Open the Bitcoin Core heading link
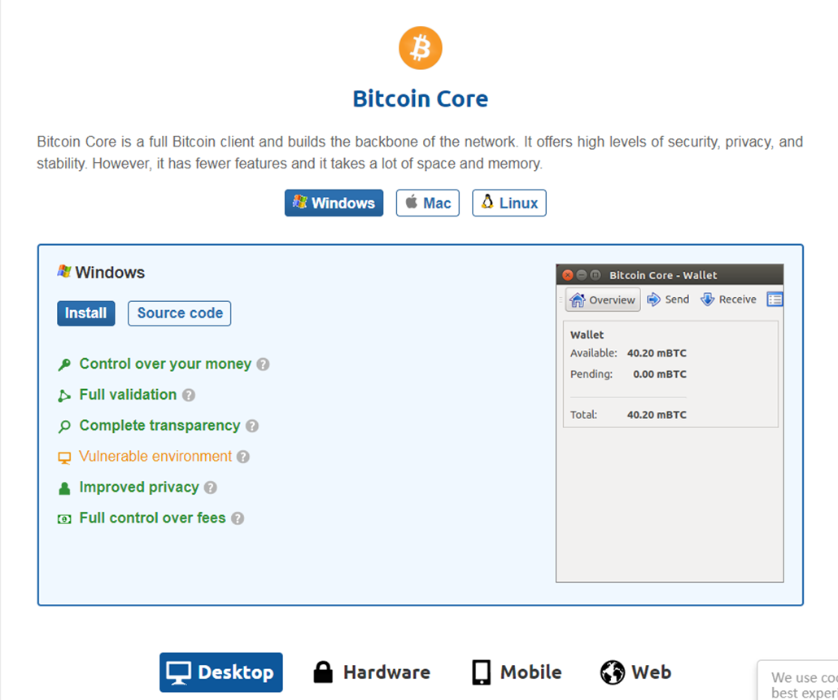This screenshot has width=838, height=700. coord(420,99)
